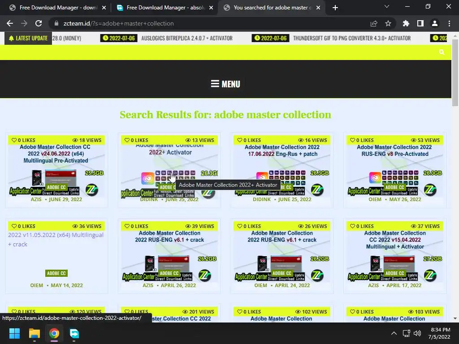
Task: Click the 53 VIEWS counter
Action: (x=425, y=140)
